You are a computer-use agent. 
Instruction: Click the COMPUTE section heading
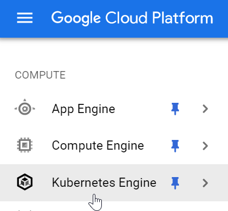click(40, 75)
